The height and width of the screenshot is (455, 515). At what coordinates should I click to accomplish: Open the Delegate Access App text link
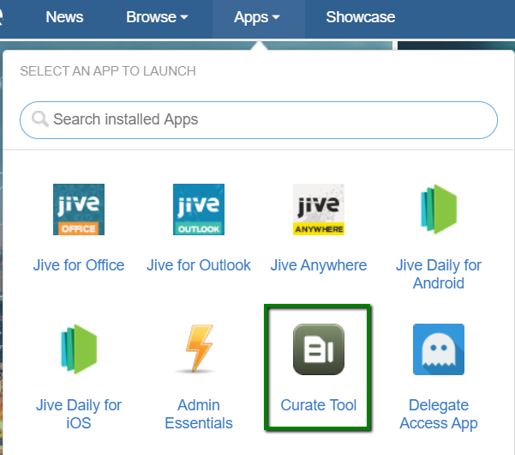tap(439, 414)
